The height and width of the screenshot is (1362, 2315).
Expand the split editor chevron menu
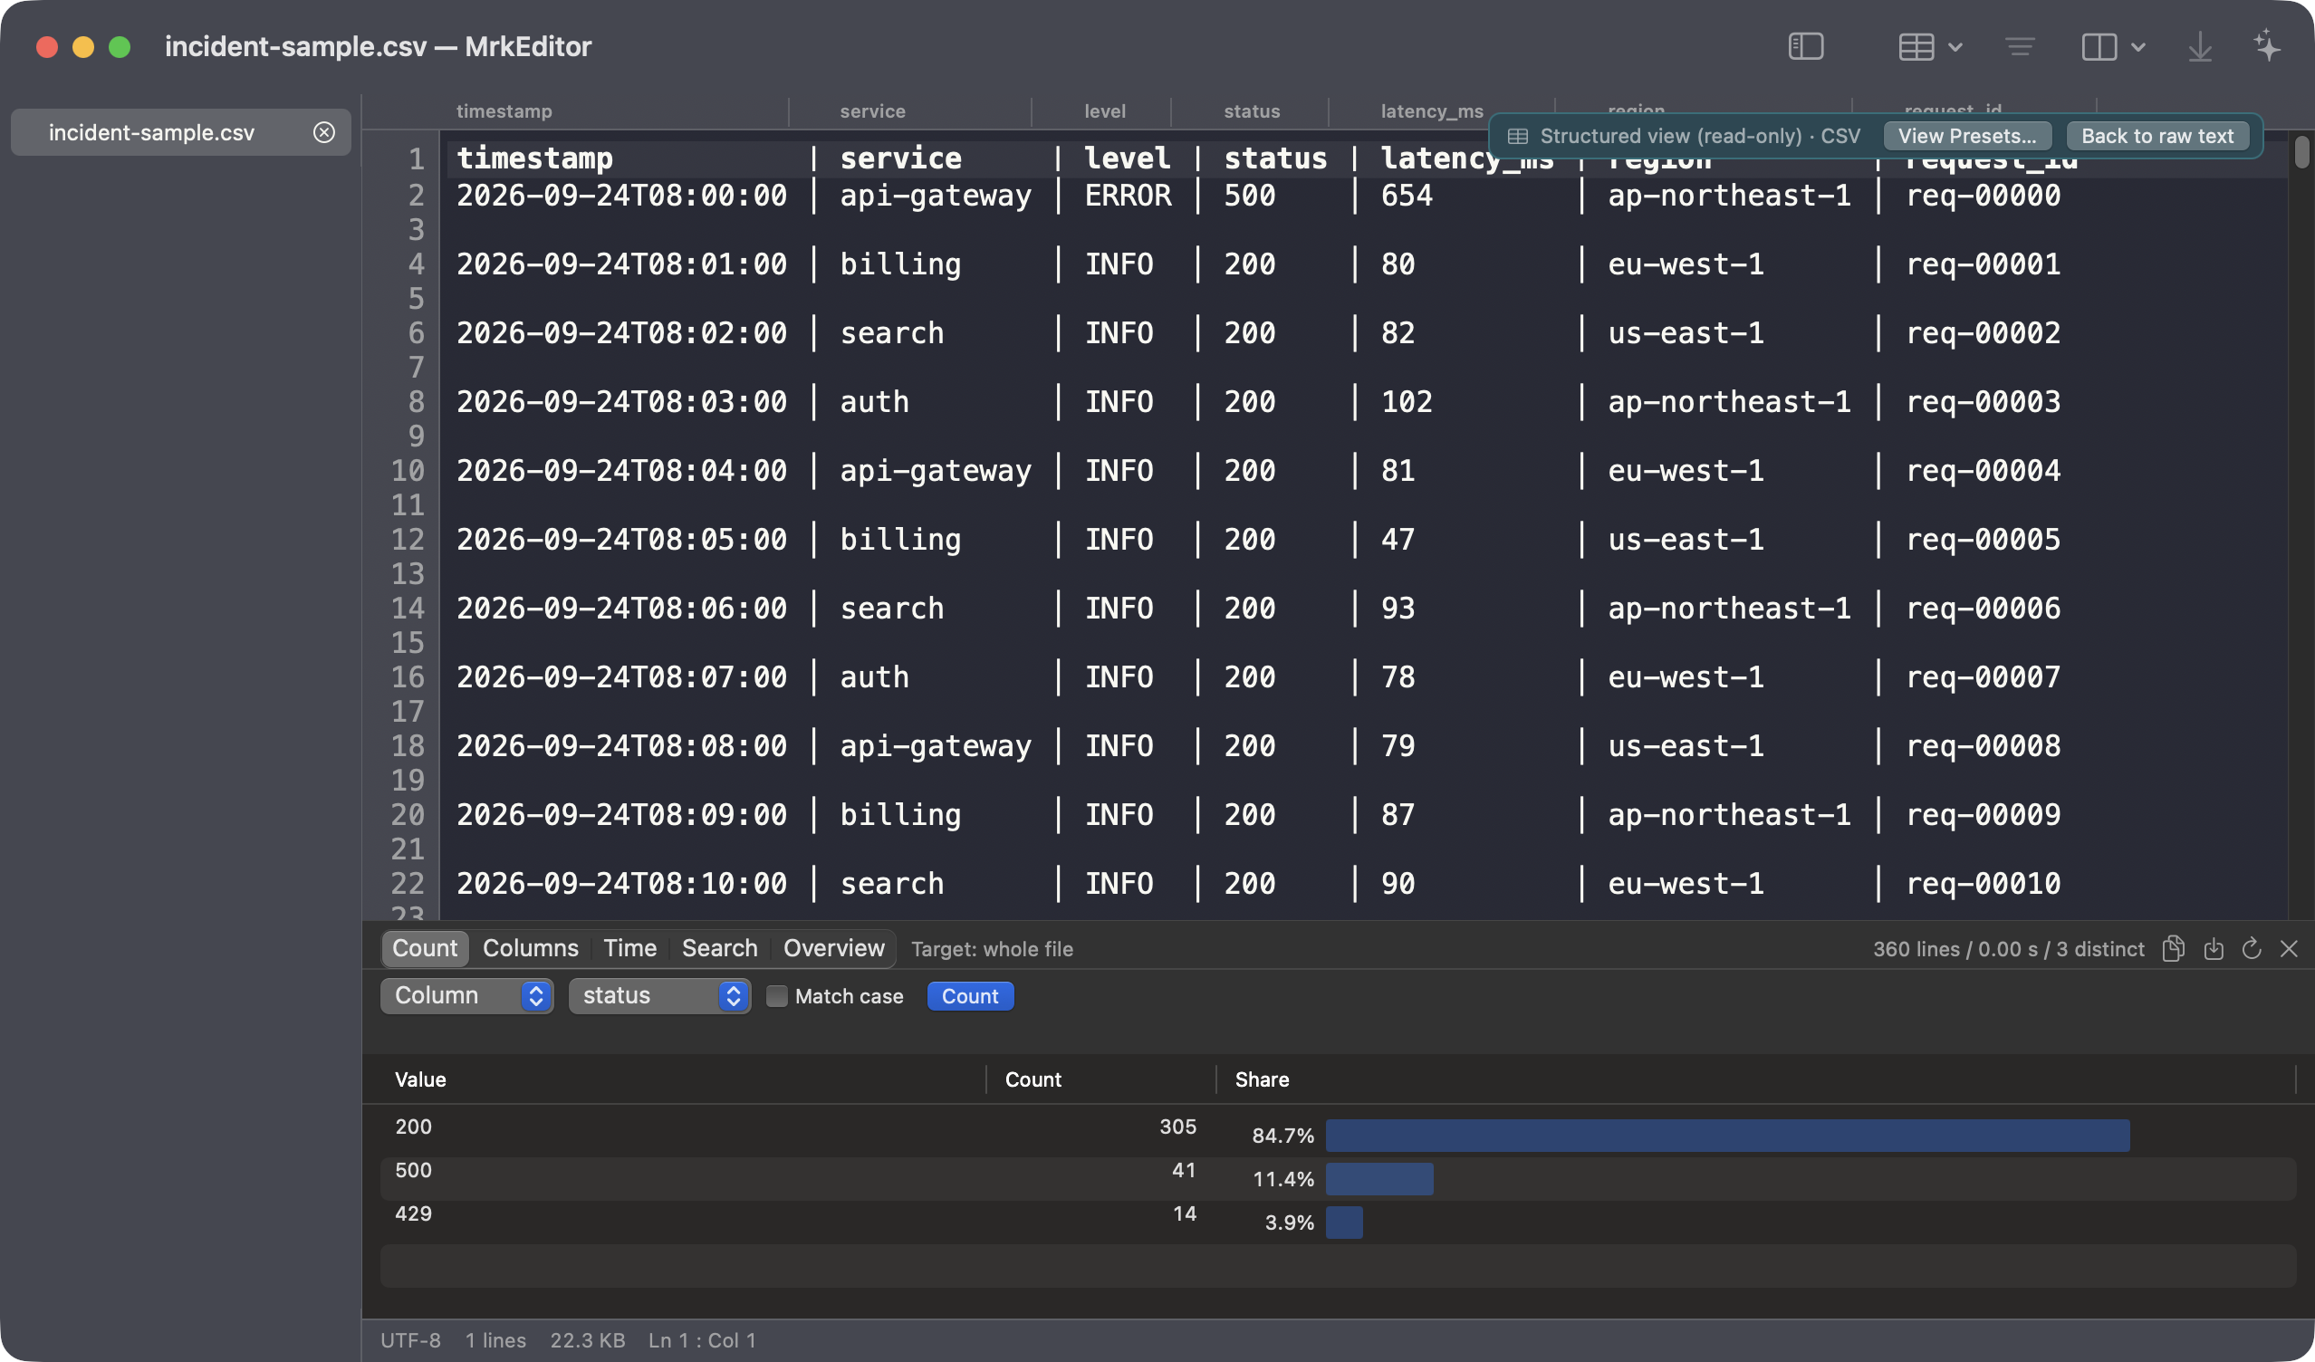click(2137, 47)
